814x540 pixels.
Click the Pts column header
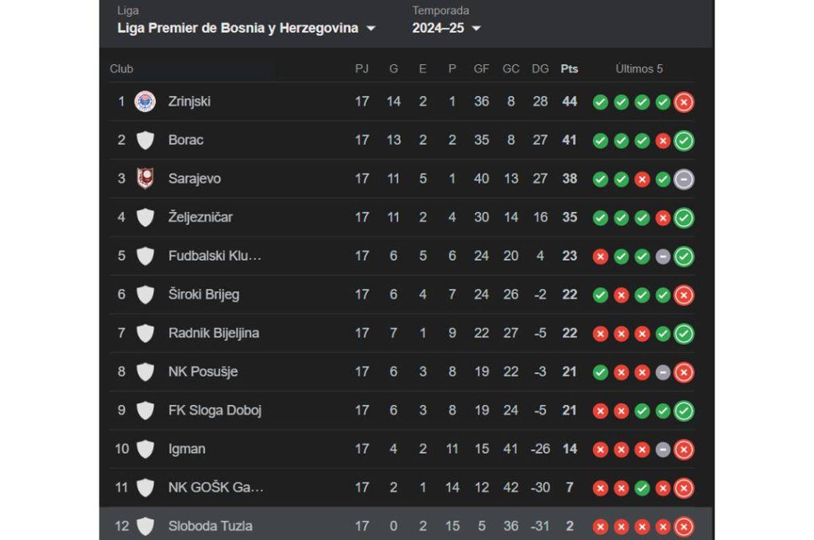[x=569, y=69]
